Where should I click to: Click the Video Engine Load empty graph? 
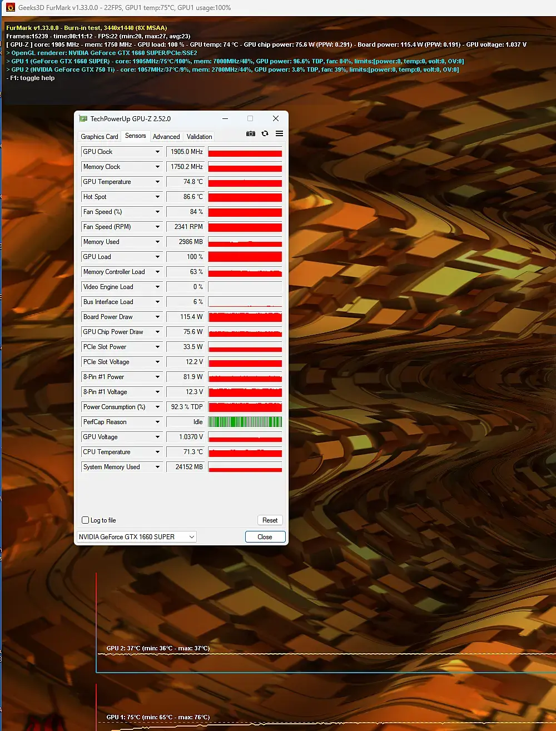click(x=245, y=287)
